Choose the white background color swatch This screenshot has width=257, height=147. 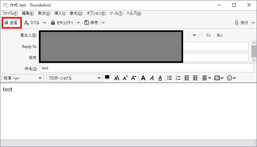(x=110, y=79)
